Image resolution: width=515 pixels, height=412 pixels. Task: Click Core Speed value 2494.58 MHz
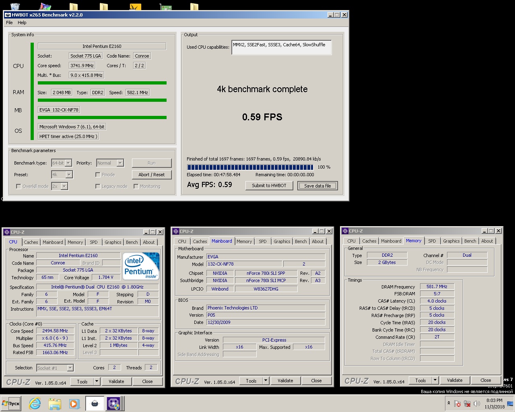pyautogui.click(x=55, y=331)
